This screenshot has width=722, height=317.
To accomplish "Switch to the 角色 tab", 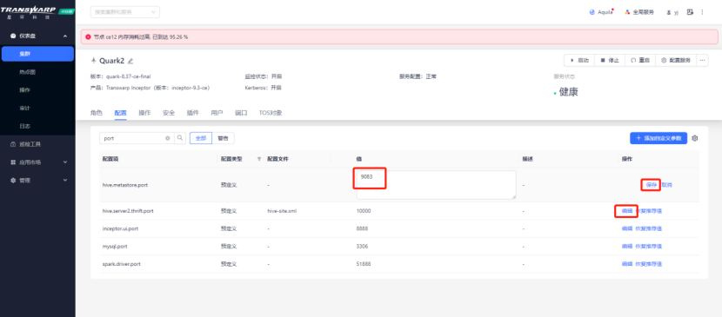I will click(97, 113).
